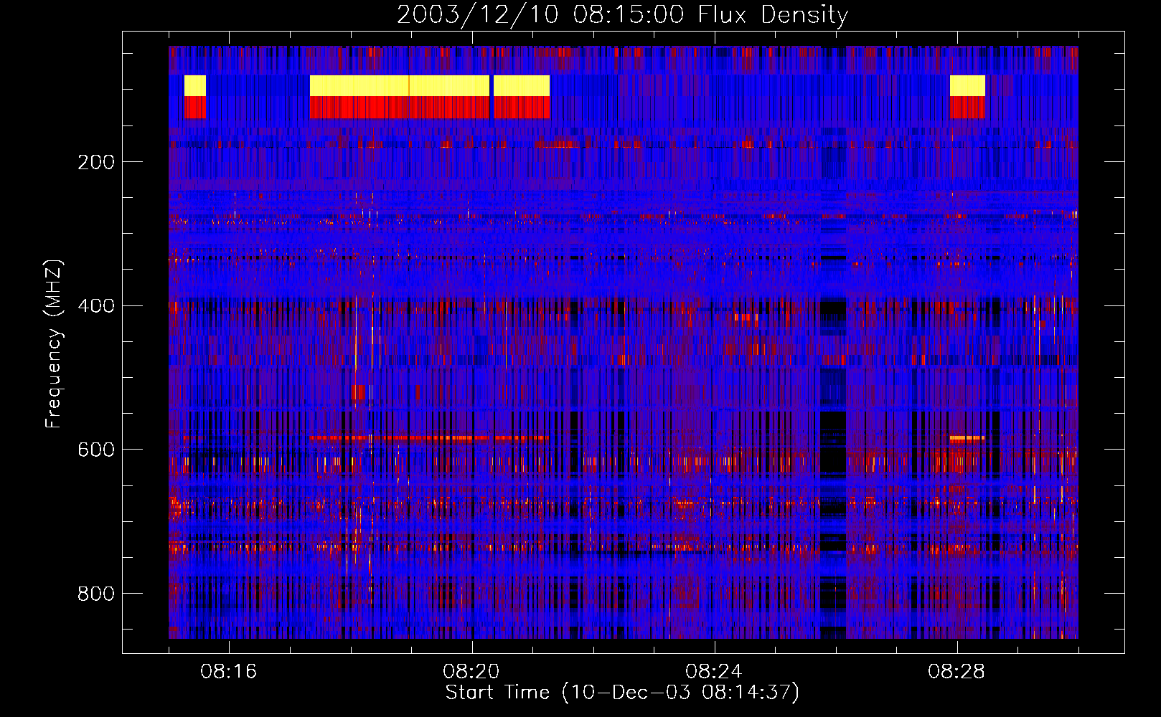Click the 400 frequency tick label
This screenshot has width=1161, height=717.
[x=96, y=306]
